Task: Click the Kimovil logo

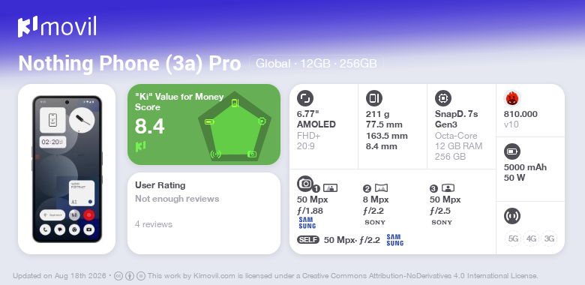Action: (x=57, y=27)
